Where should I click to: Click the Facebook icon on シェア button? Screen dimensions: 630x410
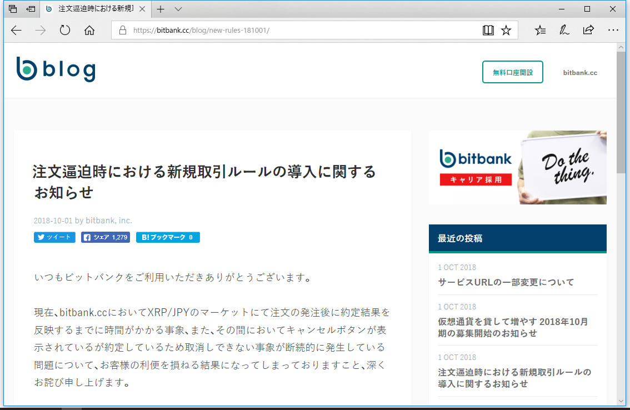pyautogui.click(x=87, y=237)
